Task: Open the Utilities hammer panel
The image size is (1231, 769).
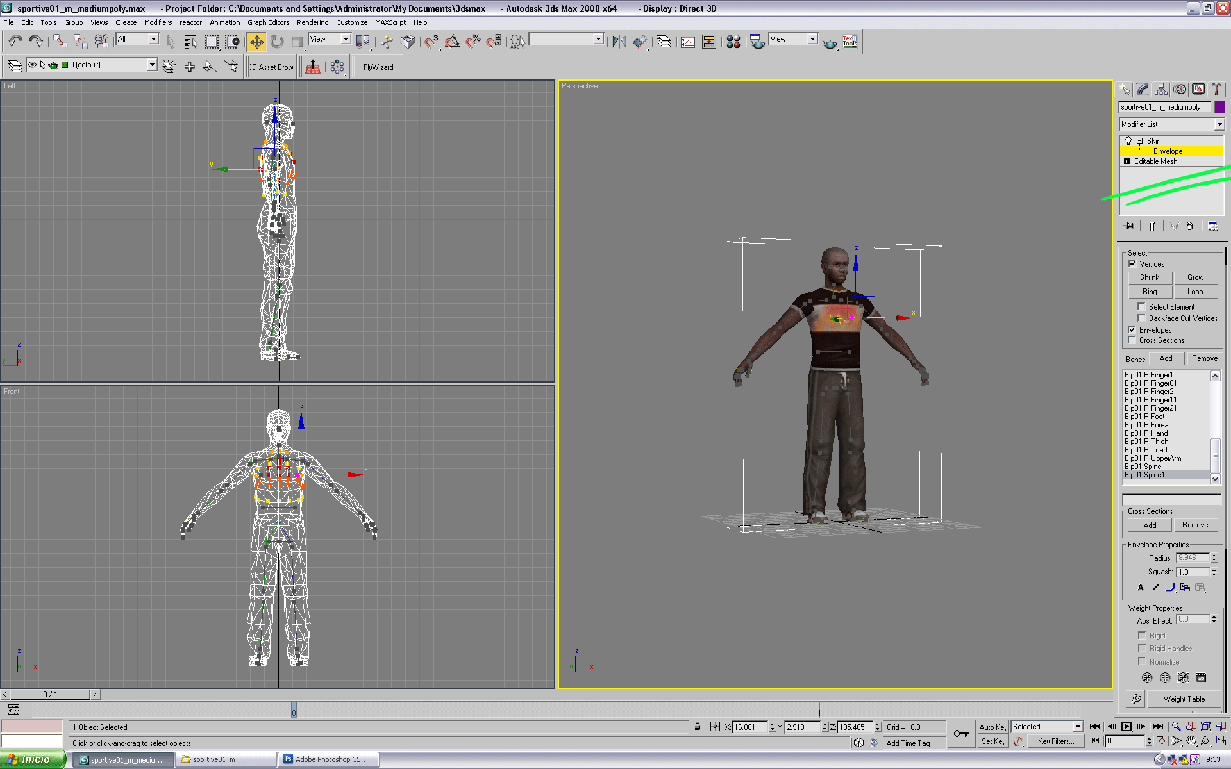Action: [1216, 90]
